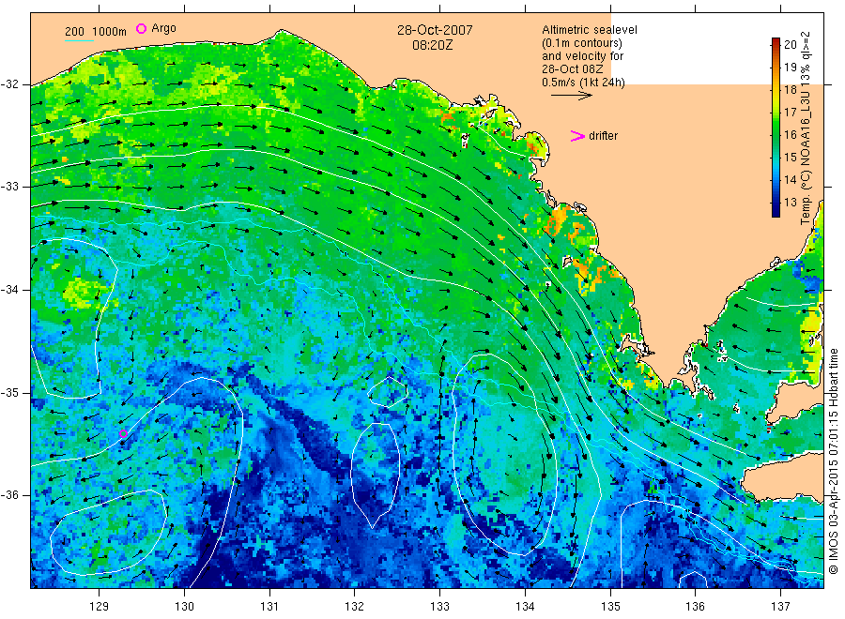This screenshot has height=619, width=845.
Task: Click the dark blue 13 degree end of color bar
Action: pyautogui.click(x=776, y=212)
